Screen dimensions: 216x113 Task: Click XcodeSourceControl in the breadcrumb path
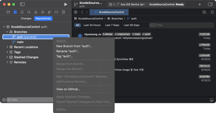tap(91, 18)
